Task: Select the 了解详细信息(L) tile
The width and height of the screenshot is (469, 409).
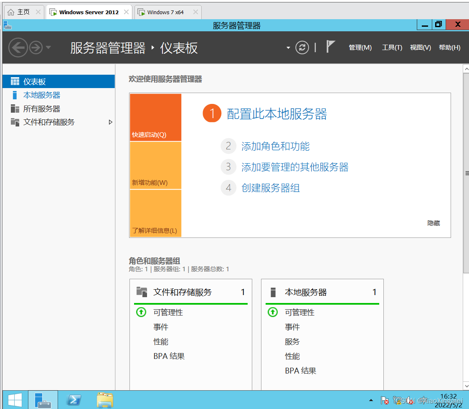Action: click(x=155, y=213)
